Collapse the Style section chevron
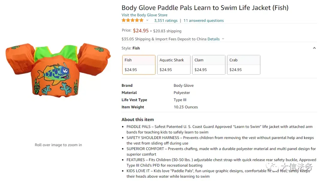The width and height of the screenshot is (323, 181). 314,48
